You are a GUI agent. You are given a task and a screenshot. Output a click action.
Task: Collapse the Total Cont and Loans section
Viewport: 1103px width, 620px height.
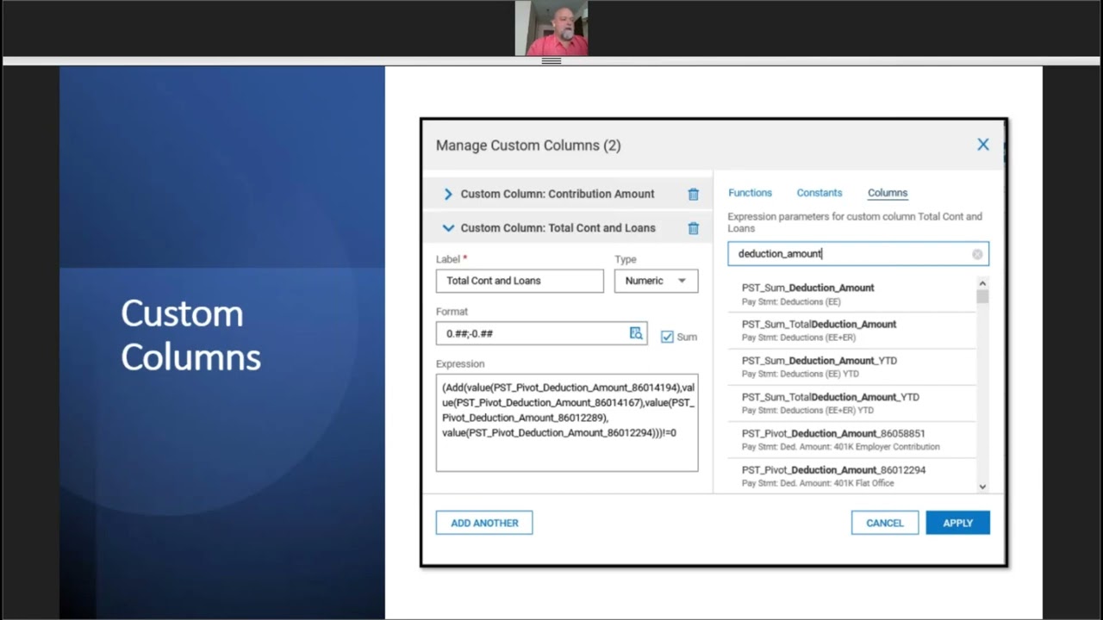pos(448,228)
